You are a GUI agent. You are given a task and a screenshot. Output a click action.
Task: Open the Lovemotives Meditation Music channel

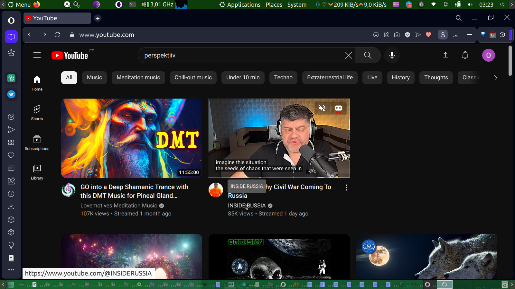pos(119,206)
